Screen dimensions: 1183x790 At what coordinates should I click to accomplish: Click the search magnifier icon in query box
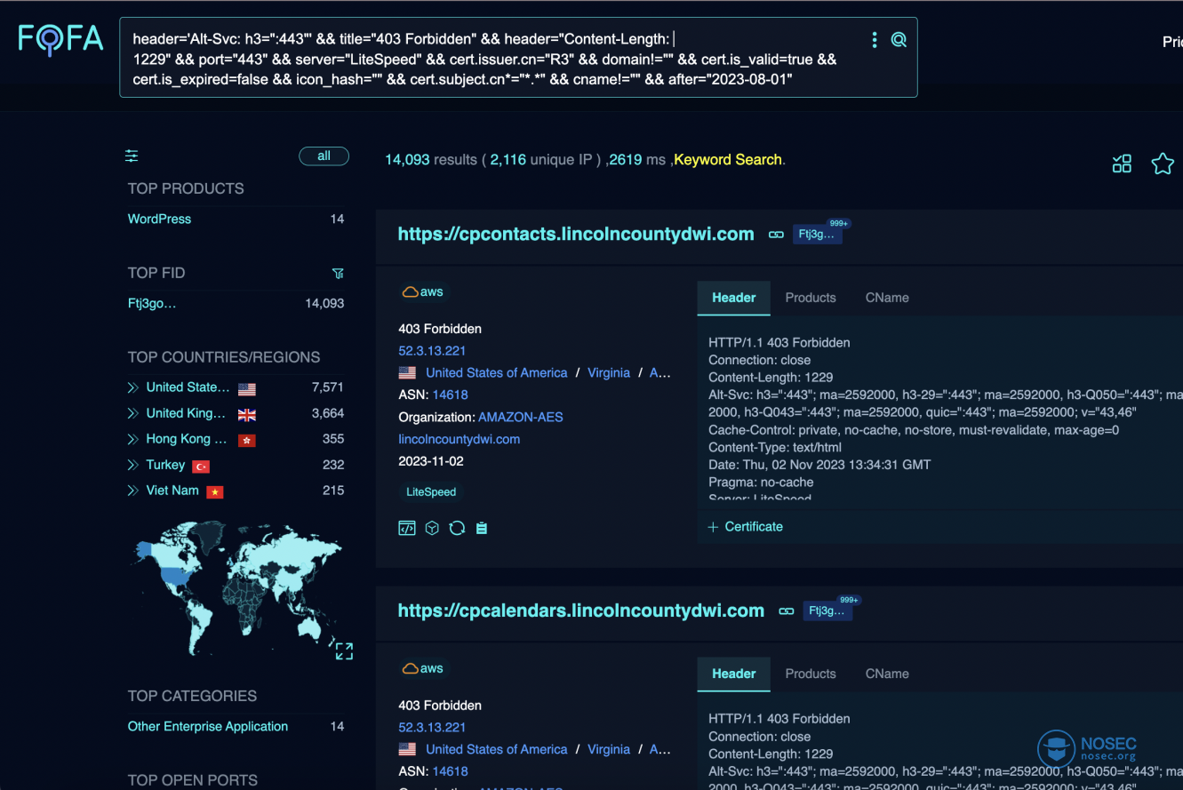tap(899, 40)
